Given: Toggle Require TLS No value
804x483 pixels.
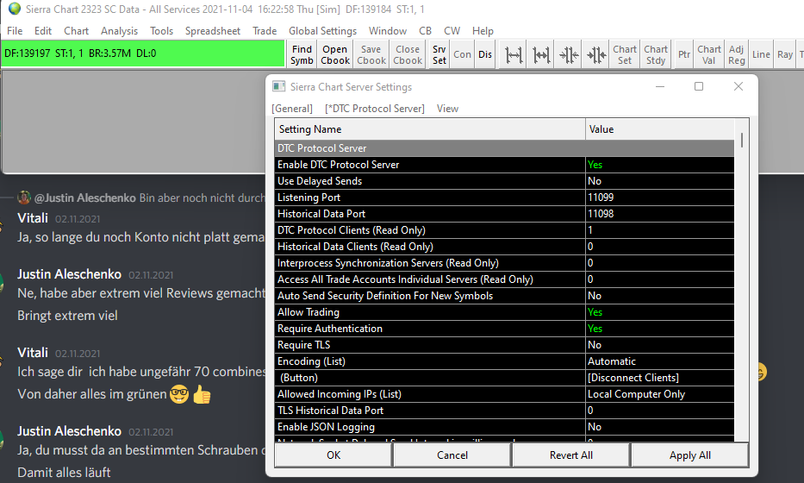Looking at the screenshot, I should (x=660, y=345).
